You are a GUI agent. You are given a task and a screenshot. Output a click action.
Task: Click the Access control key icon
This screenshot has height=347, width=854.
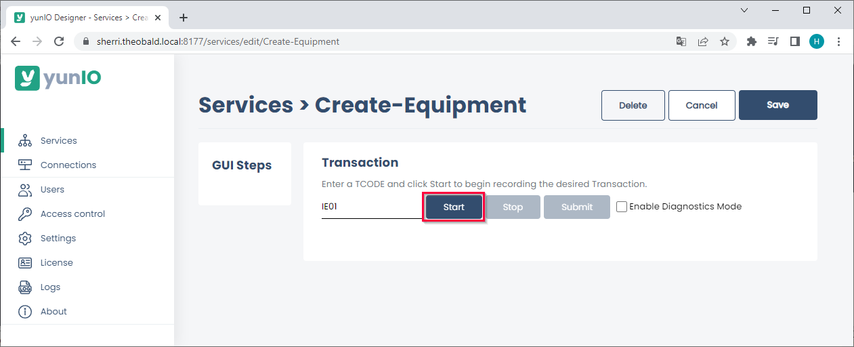click(25, 213)
